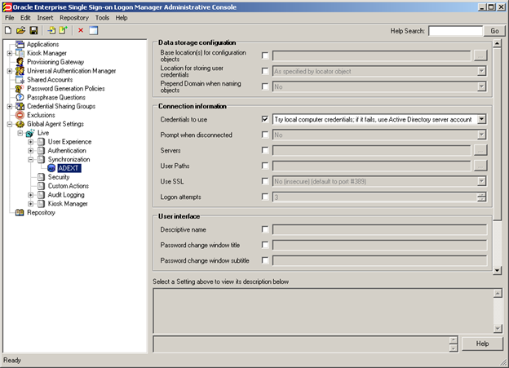Click the Passphrase Questions question-mark icon
The width and height of the screenshot is (509, 368).
click(x=20, y=97)
